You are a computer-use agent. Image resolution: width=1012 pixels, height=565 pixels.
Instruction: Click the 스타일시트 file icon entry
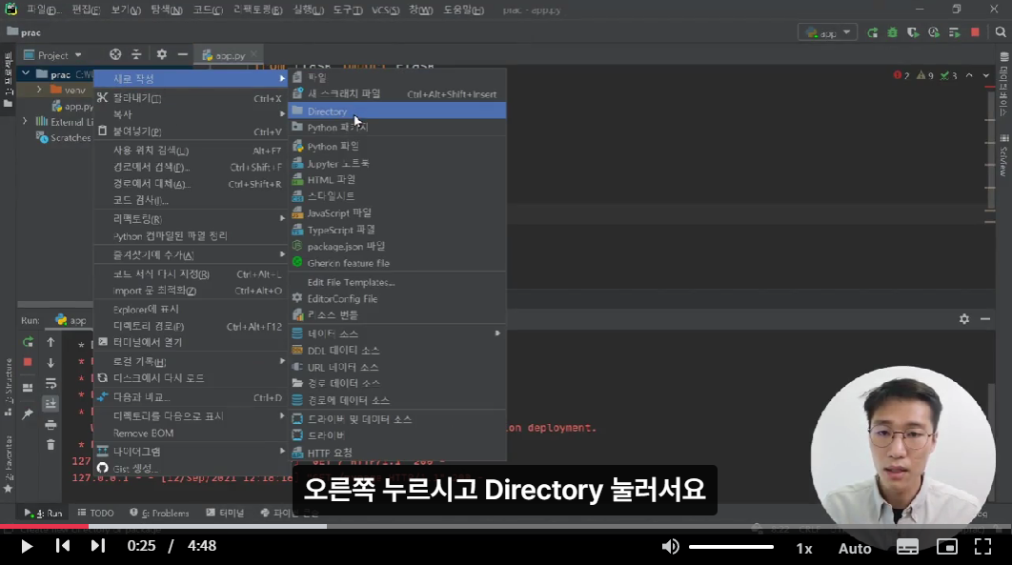pyautogui.click(x=297, y=196)
